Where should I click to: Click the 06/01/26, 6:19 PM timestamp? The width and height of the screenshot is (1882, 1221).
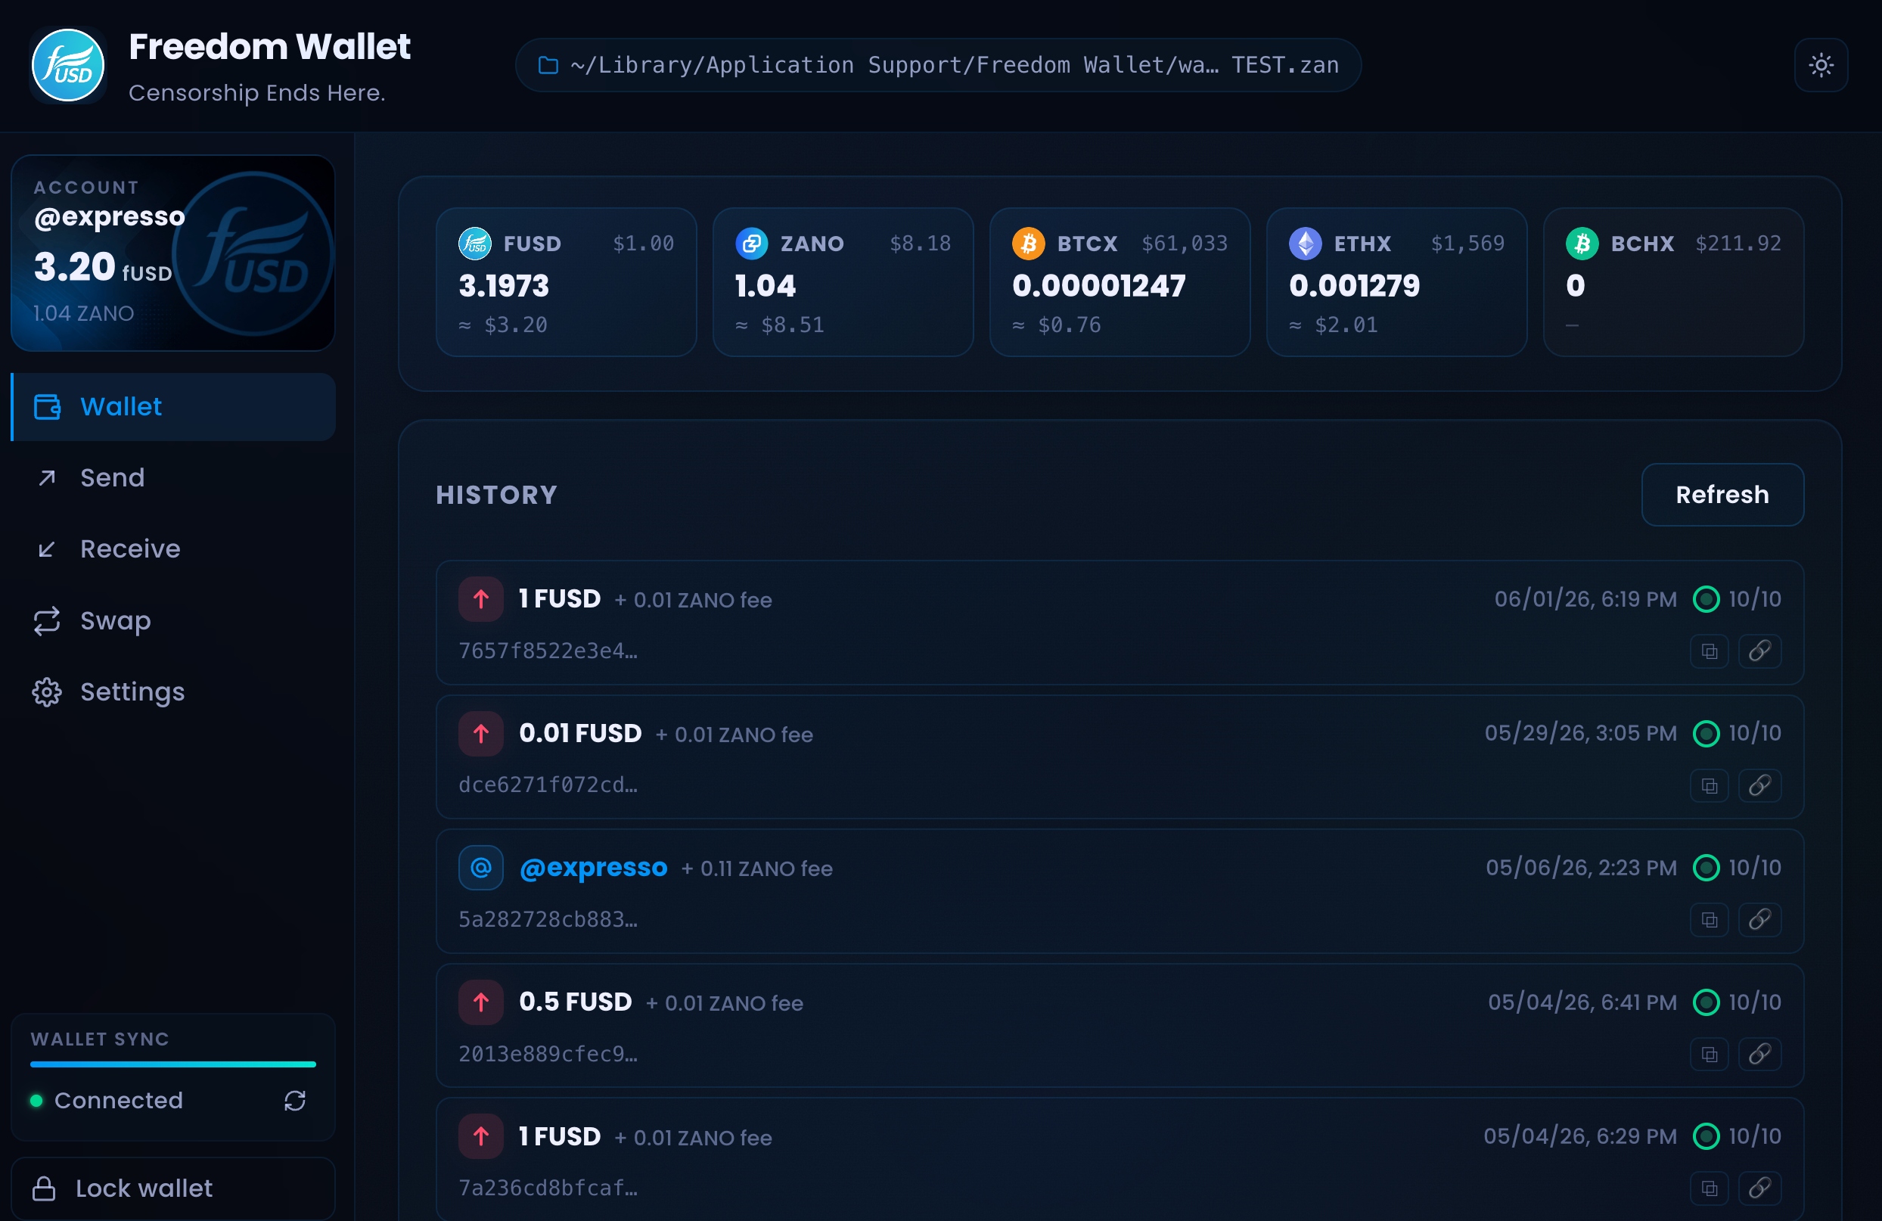1585,599
